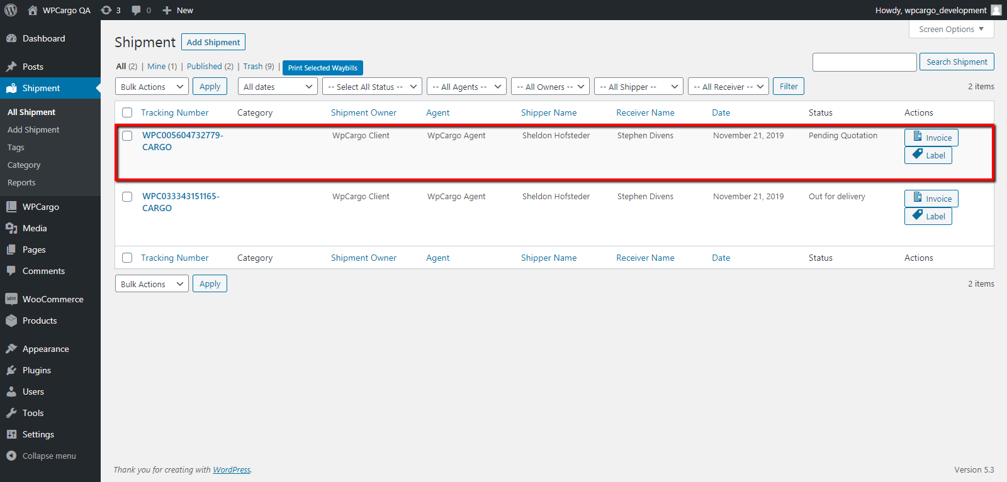Open tracking number WPC033343151165-CARGO link
The width and height of the screenshot is (1007, 482).
tap(181, 202)
